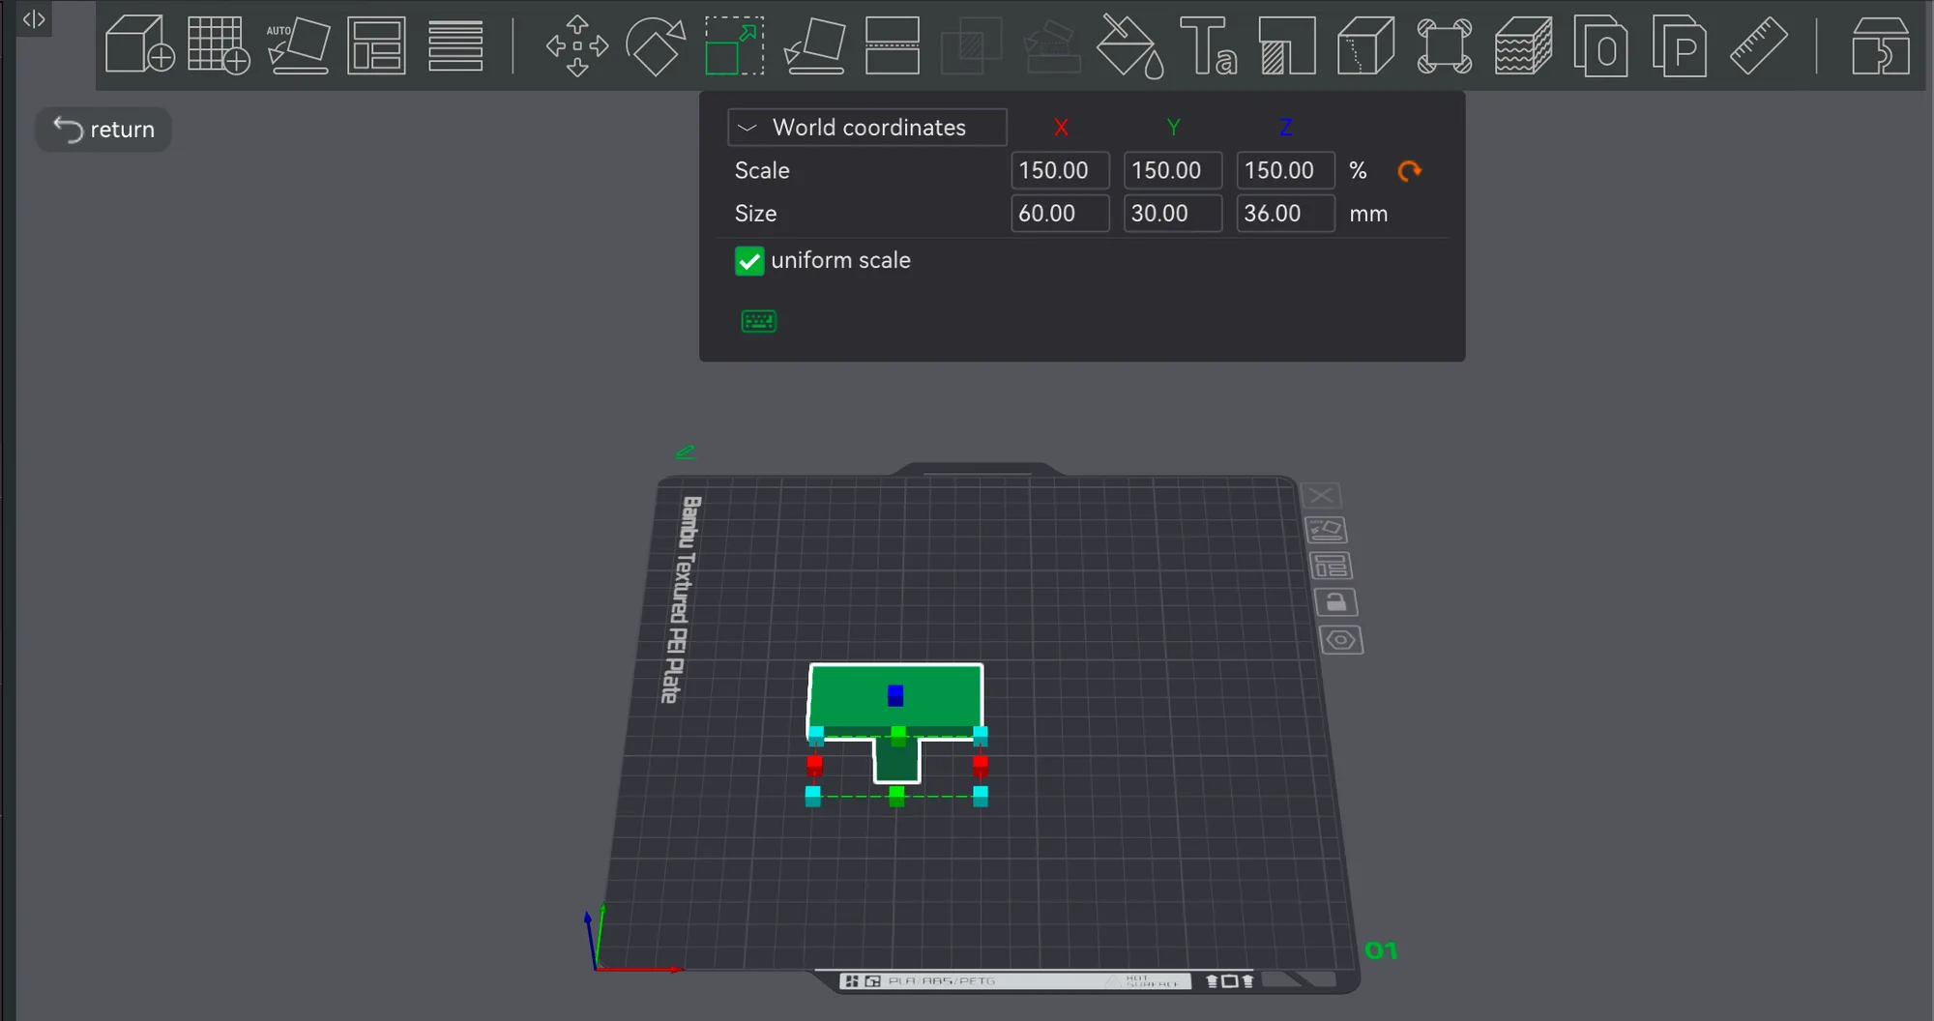Click the Size Z value field
The height and width of the screenshot is (1021, 1934).
1285,214
